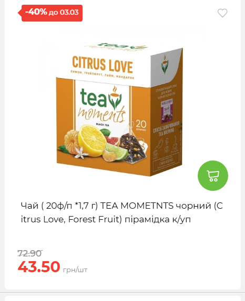Click the red sale price 43.50

click(x=39, y=266)
